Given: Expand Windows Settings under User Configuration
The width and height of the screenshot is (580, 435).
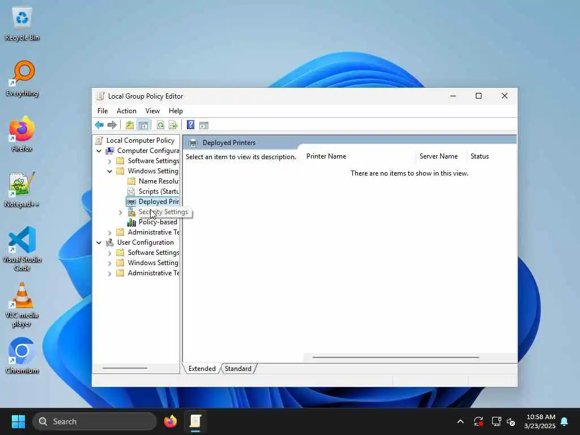Looking at the screenshot, I should [x=109, y=263].
